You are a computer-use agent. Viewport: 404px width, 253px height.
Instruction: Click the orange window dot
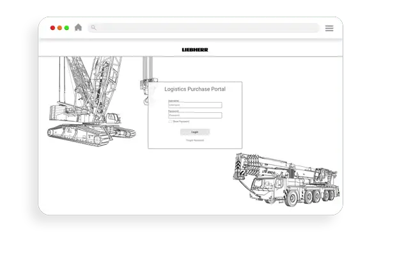pos(59,28)
